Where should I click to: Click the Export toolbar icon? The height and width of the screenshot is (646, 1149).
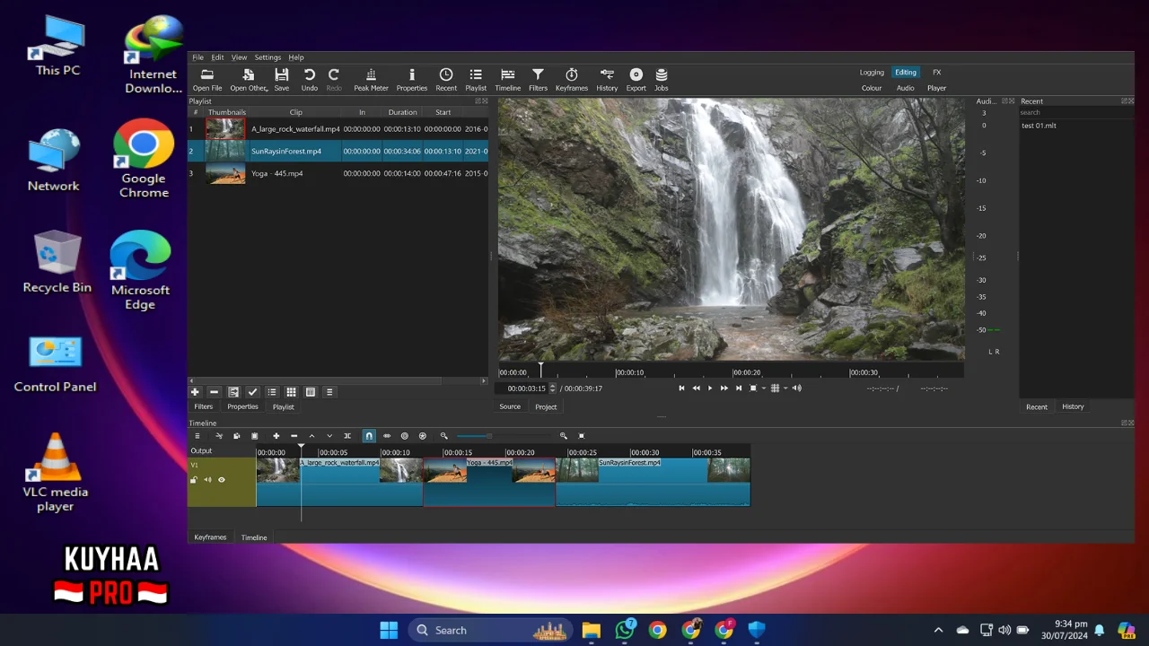(x=636, y=80)
